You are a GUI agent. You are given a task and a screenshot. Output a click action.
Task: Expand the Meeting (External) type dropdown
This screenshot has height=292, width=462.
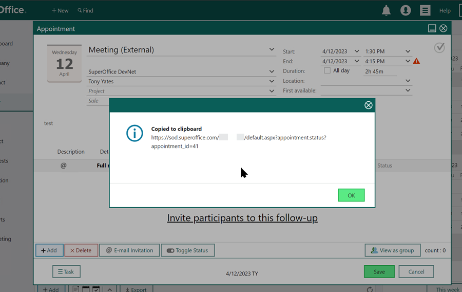[x=272, y=50]
